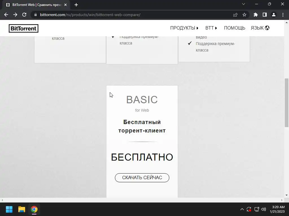Click the BASIC plan heading

[x=142, y=100]
